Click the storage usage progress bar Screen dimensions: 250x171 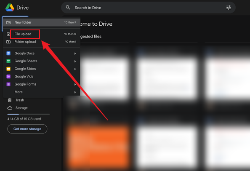(29, 114)
